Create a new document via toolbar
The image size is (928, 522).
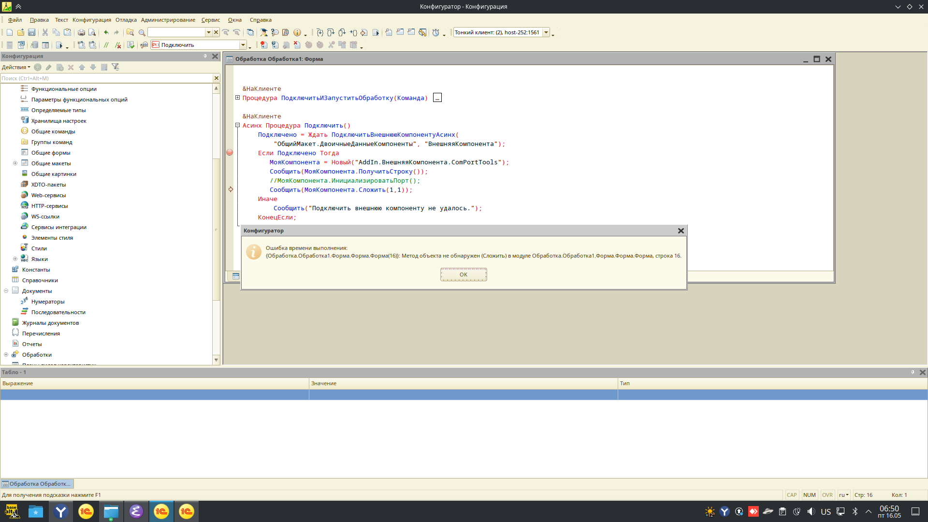[x=10, y=32]
